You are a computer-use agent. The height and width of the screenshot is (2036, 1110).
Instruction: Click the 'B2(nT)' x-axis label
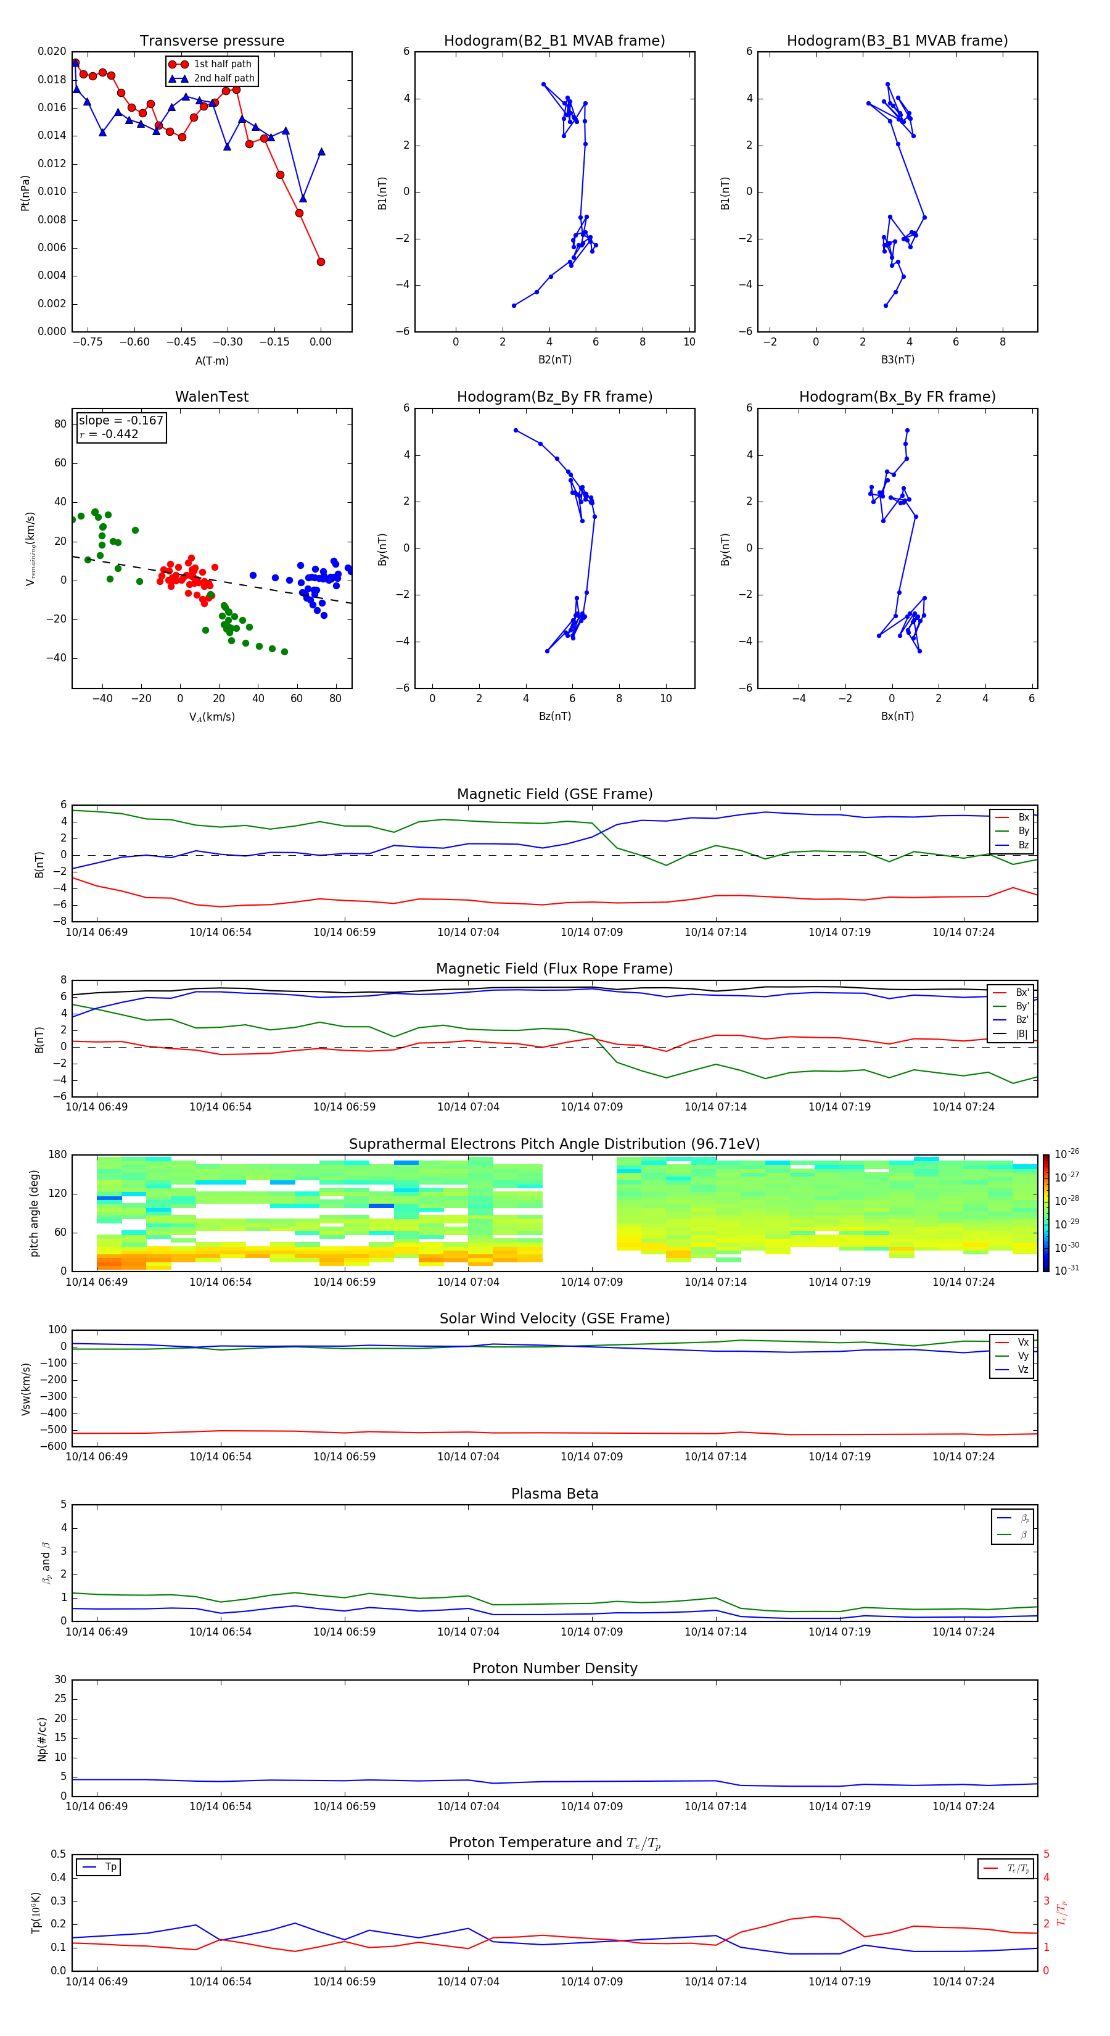point(554,360)
